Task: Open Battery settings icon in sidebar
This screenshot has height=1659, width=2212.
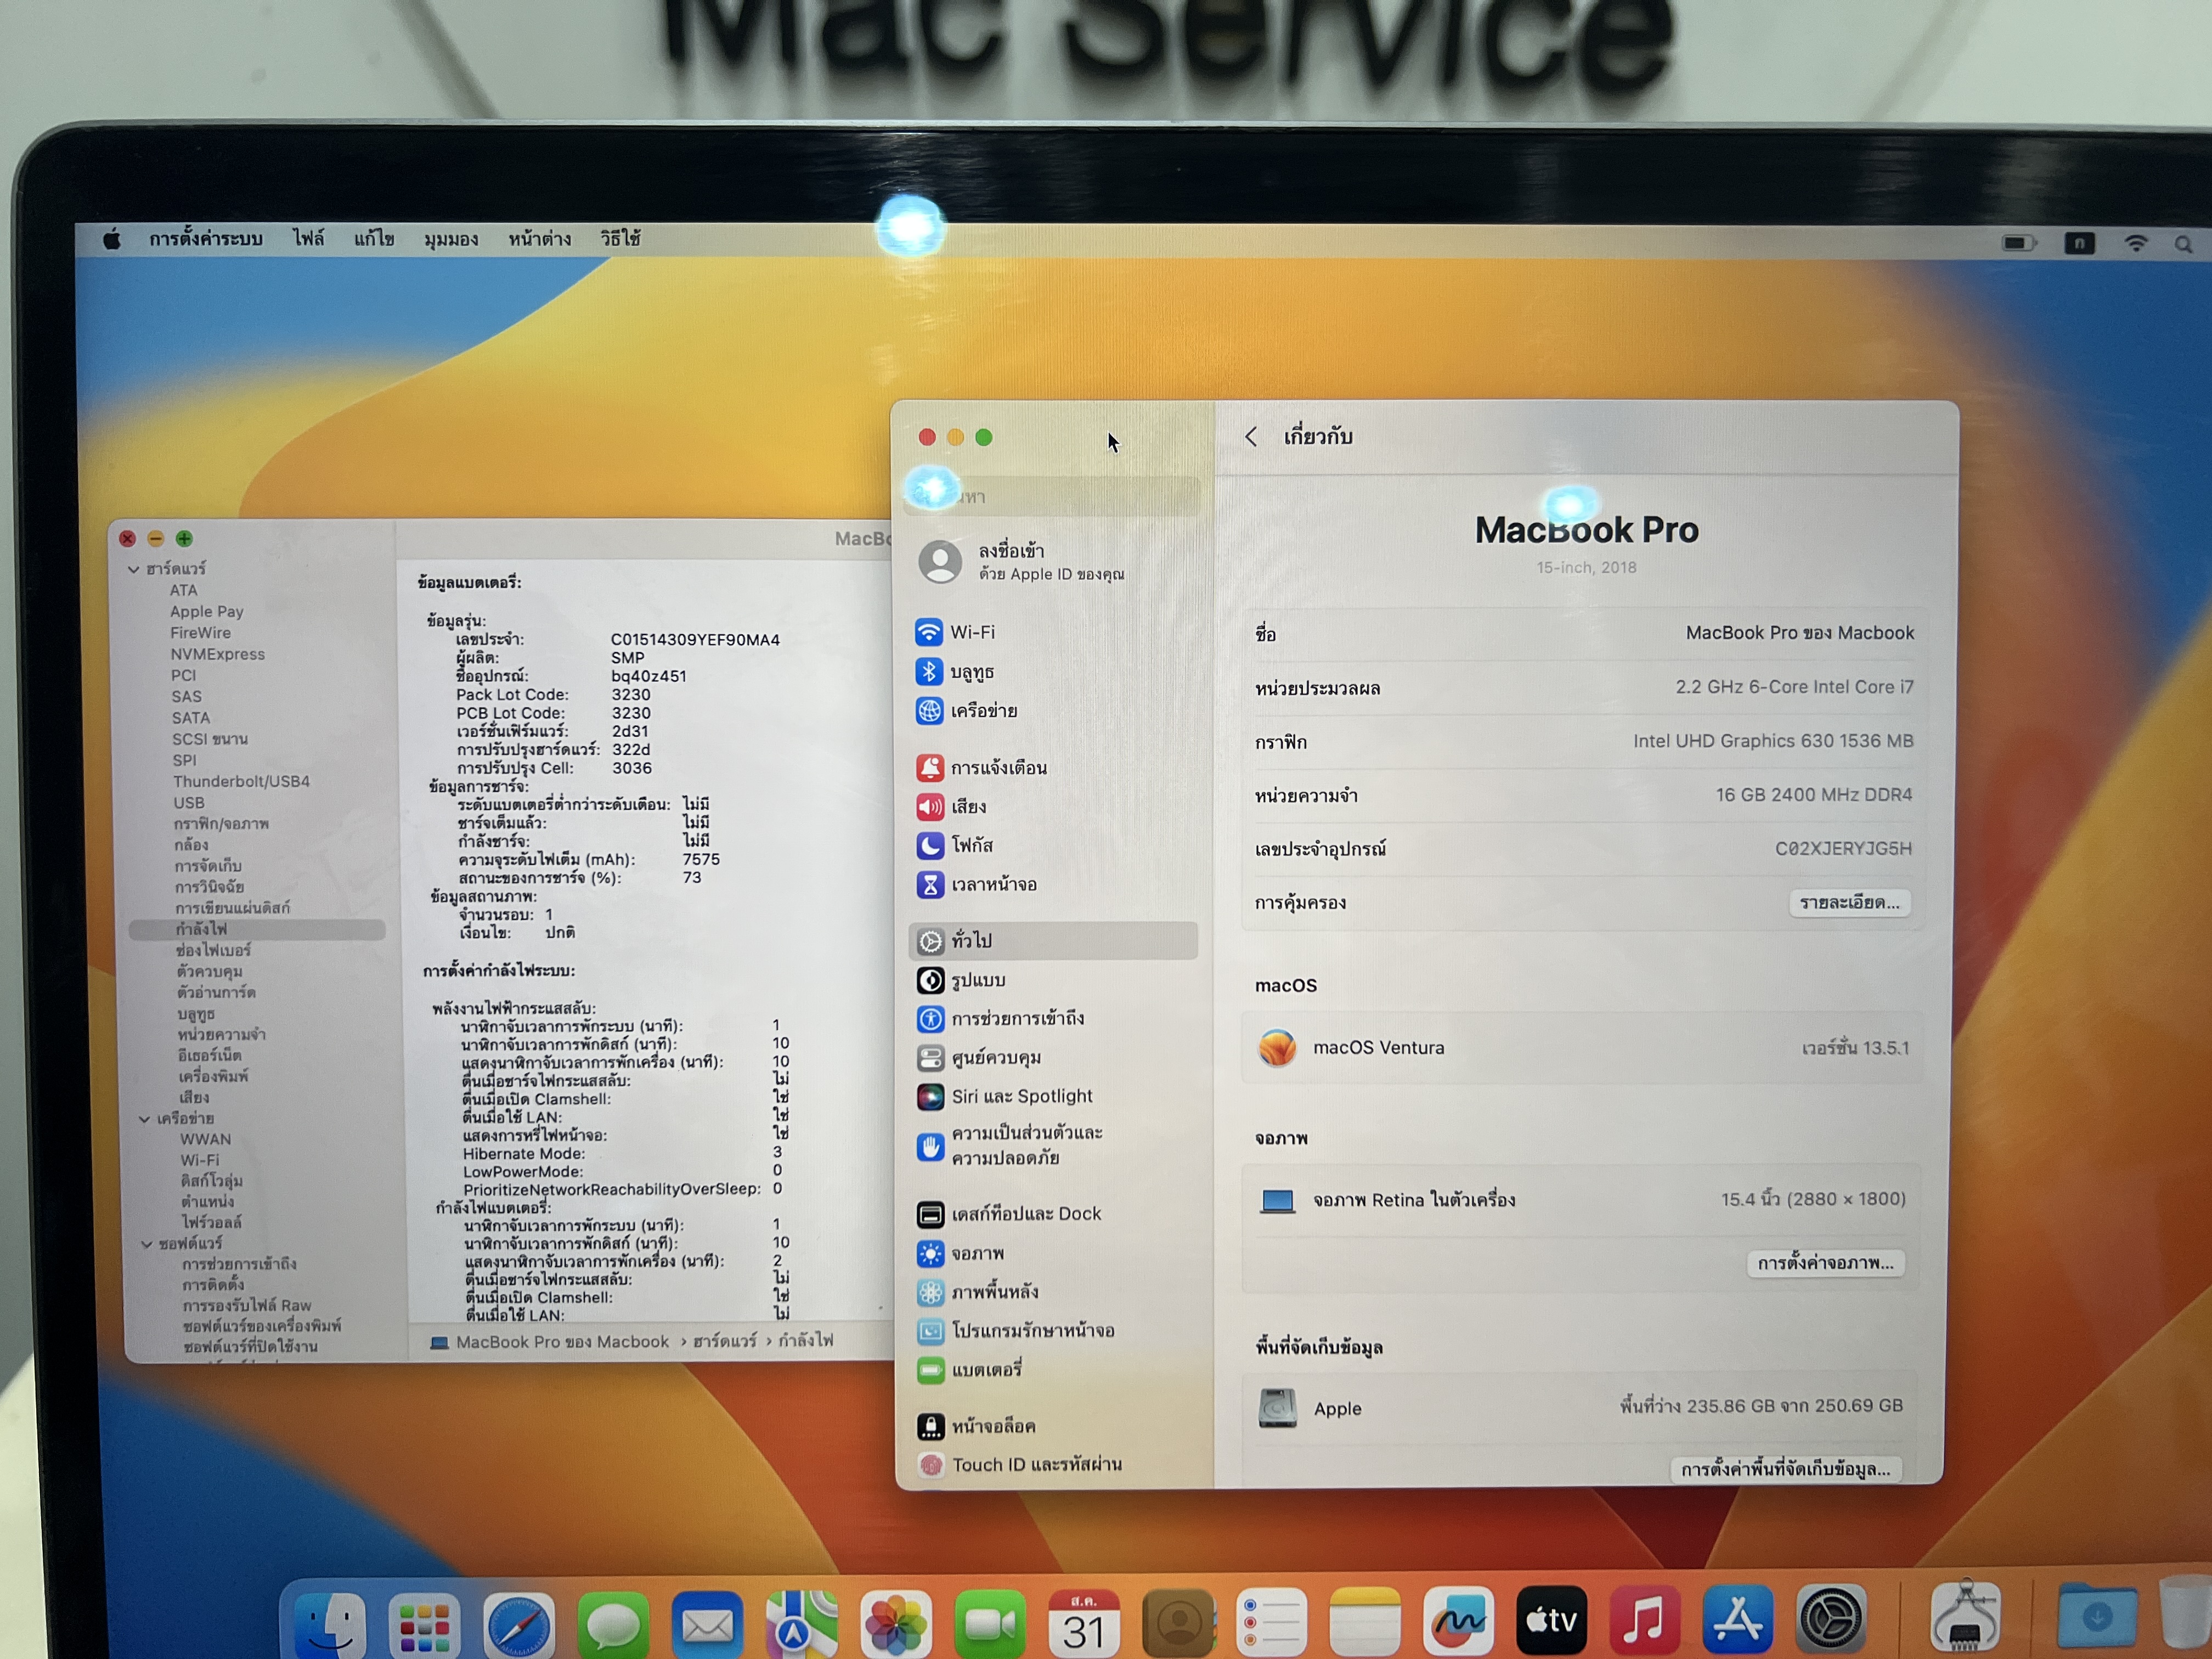Action: 931,1369
